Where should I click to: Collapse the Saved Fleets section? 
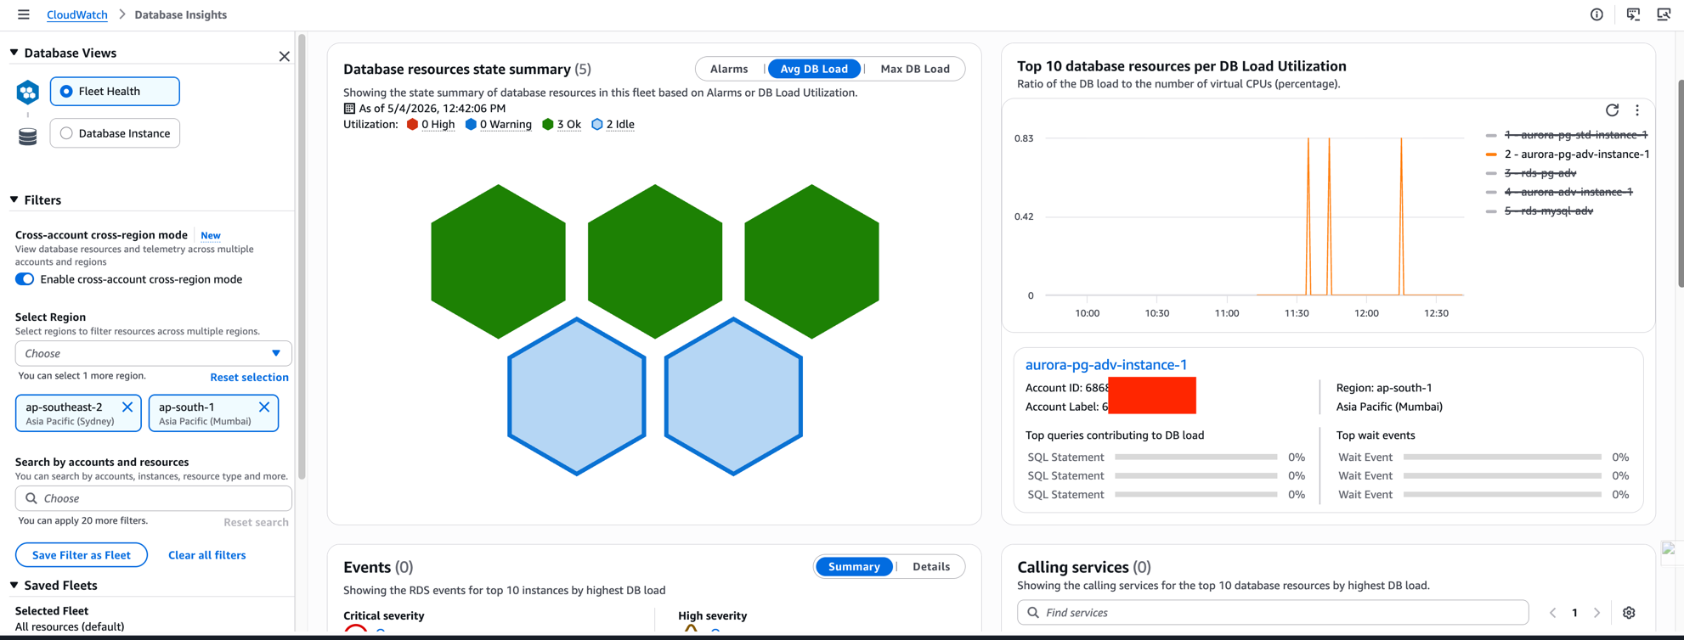(x=14, y=585)
